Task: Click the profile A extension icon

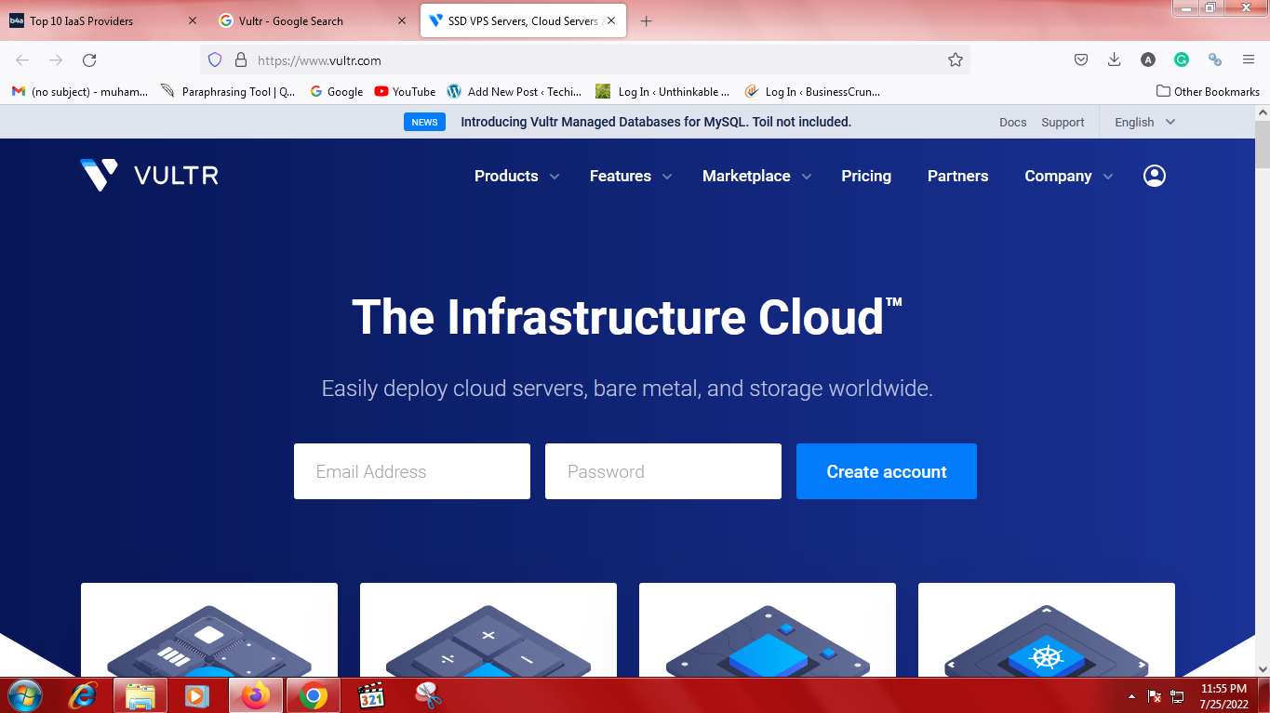Action: (1147, 60)
